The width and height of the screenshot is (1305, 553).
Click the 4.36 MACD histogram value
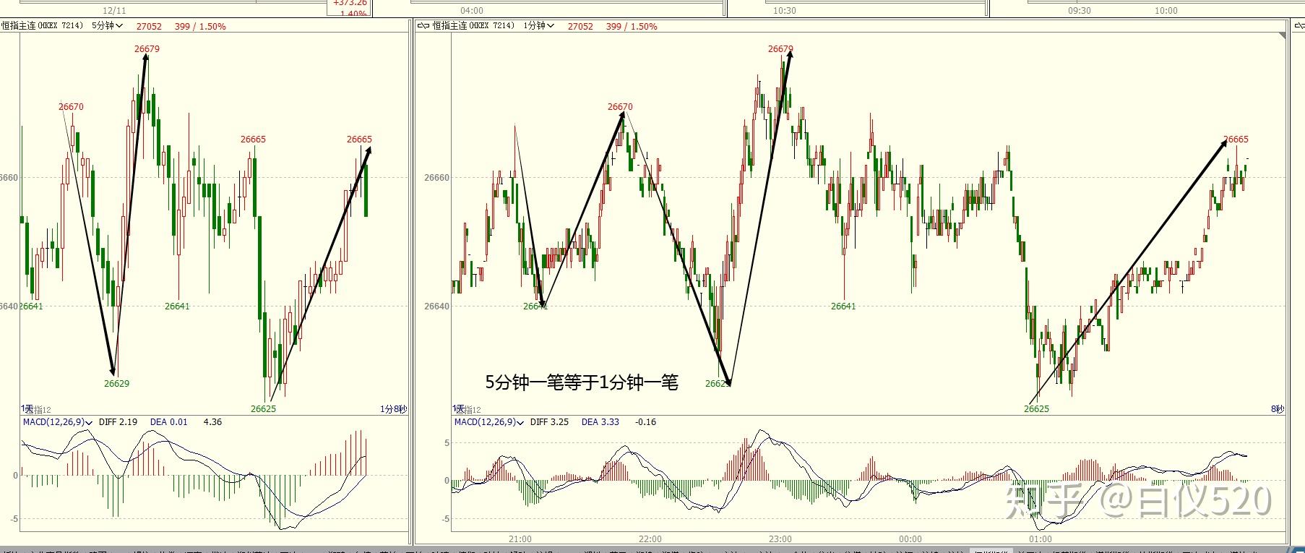click(x=212, y=422)
